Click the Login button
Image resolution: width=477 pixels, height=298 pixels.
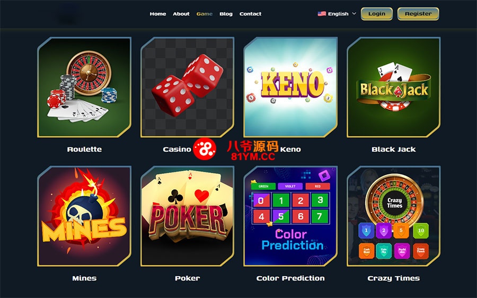tap(377, 14)
